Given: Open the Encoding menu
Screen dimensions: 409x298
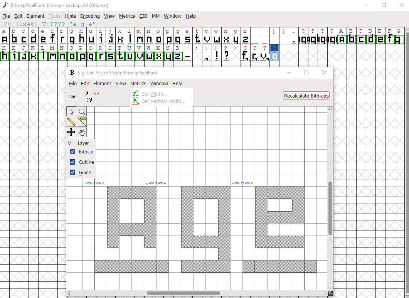Looking at the screenshot, I should click(x=90, y=16).
